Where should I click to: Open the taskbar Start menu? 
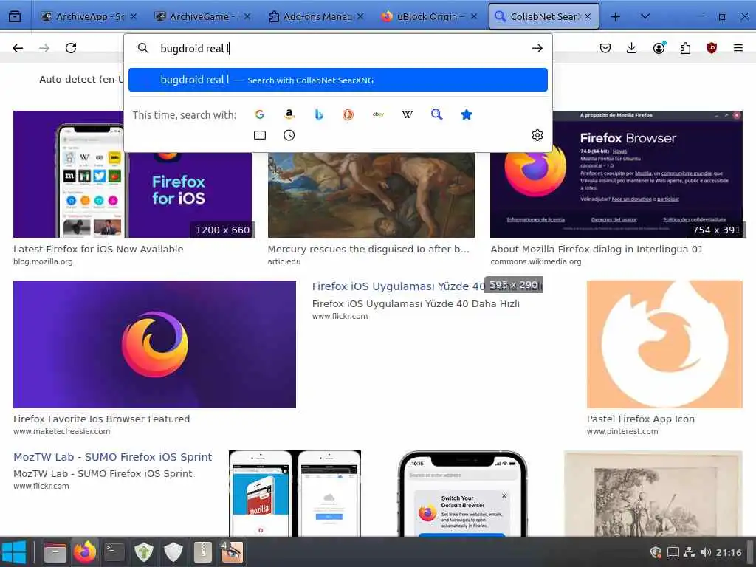(x=13, y=552)
